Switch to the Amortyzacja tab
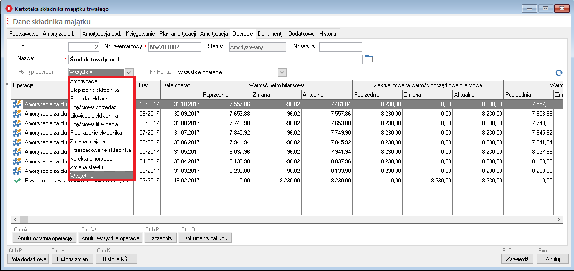The width and height of the screenshot is (574, 271). pyautogui.click(x=214, y=34)
